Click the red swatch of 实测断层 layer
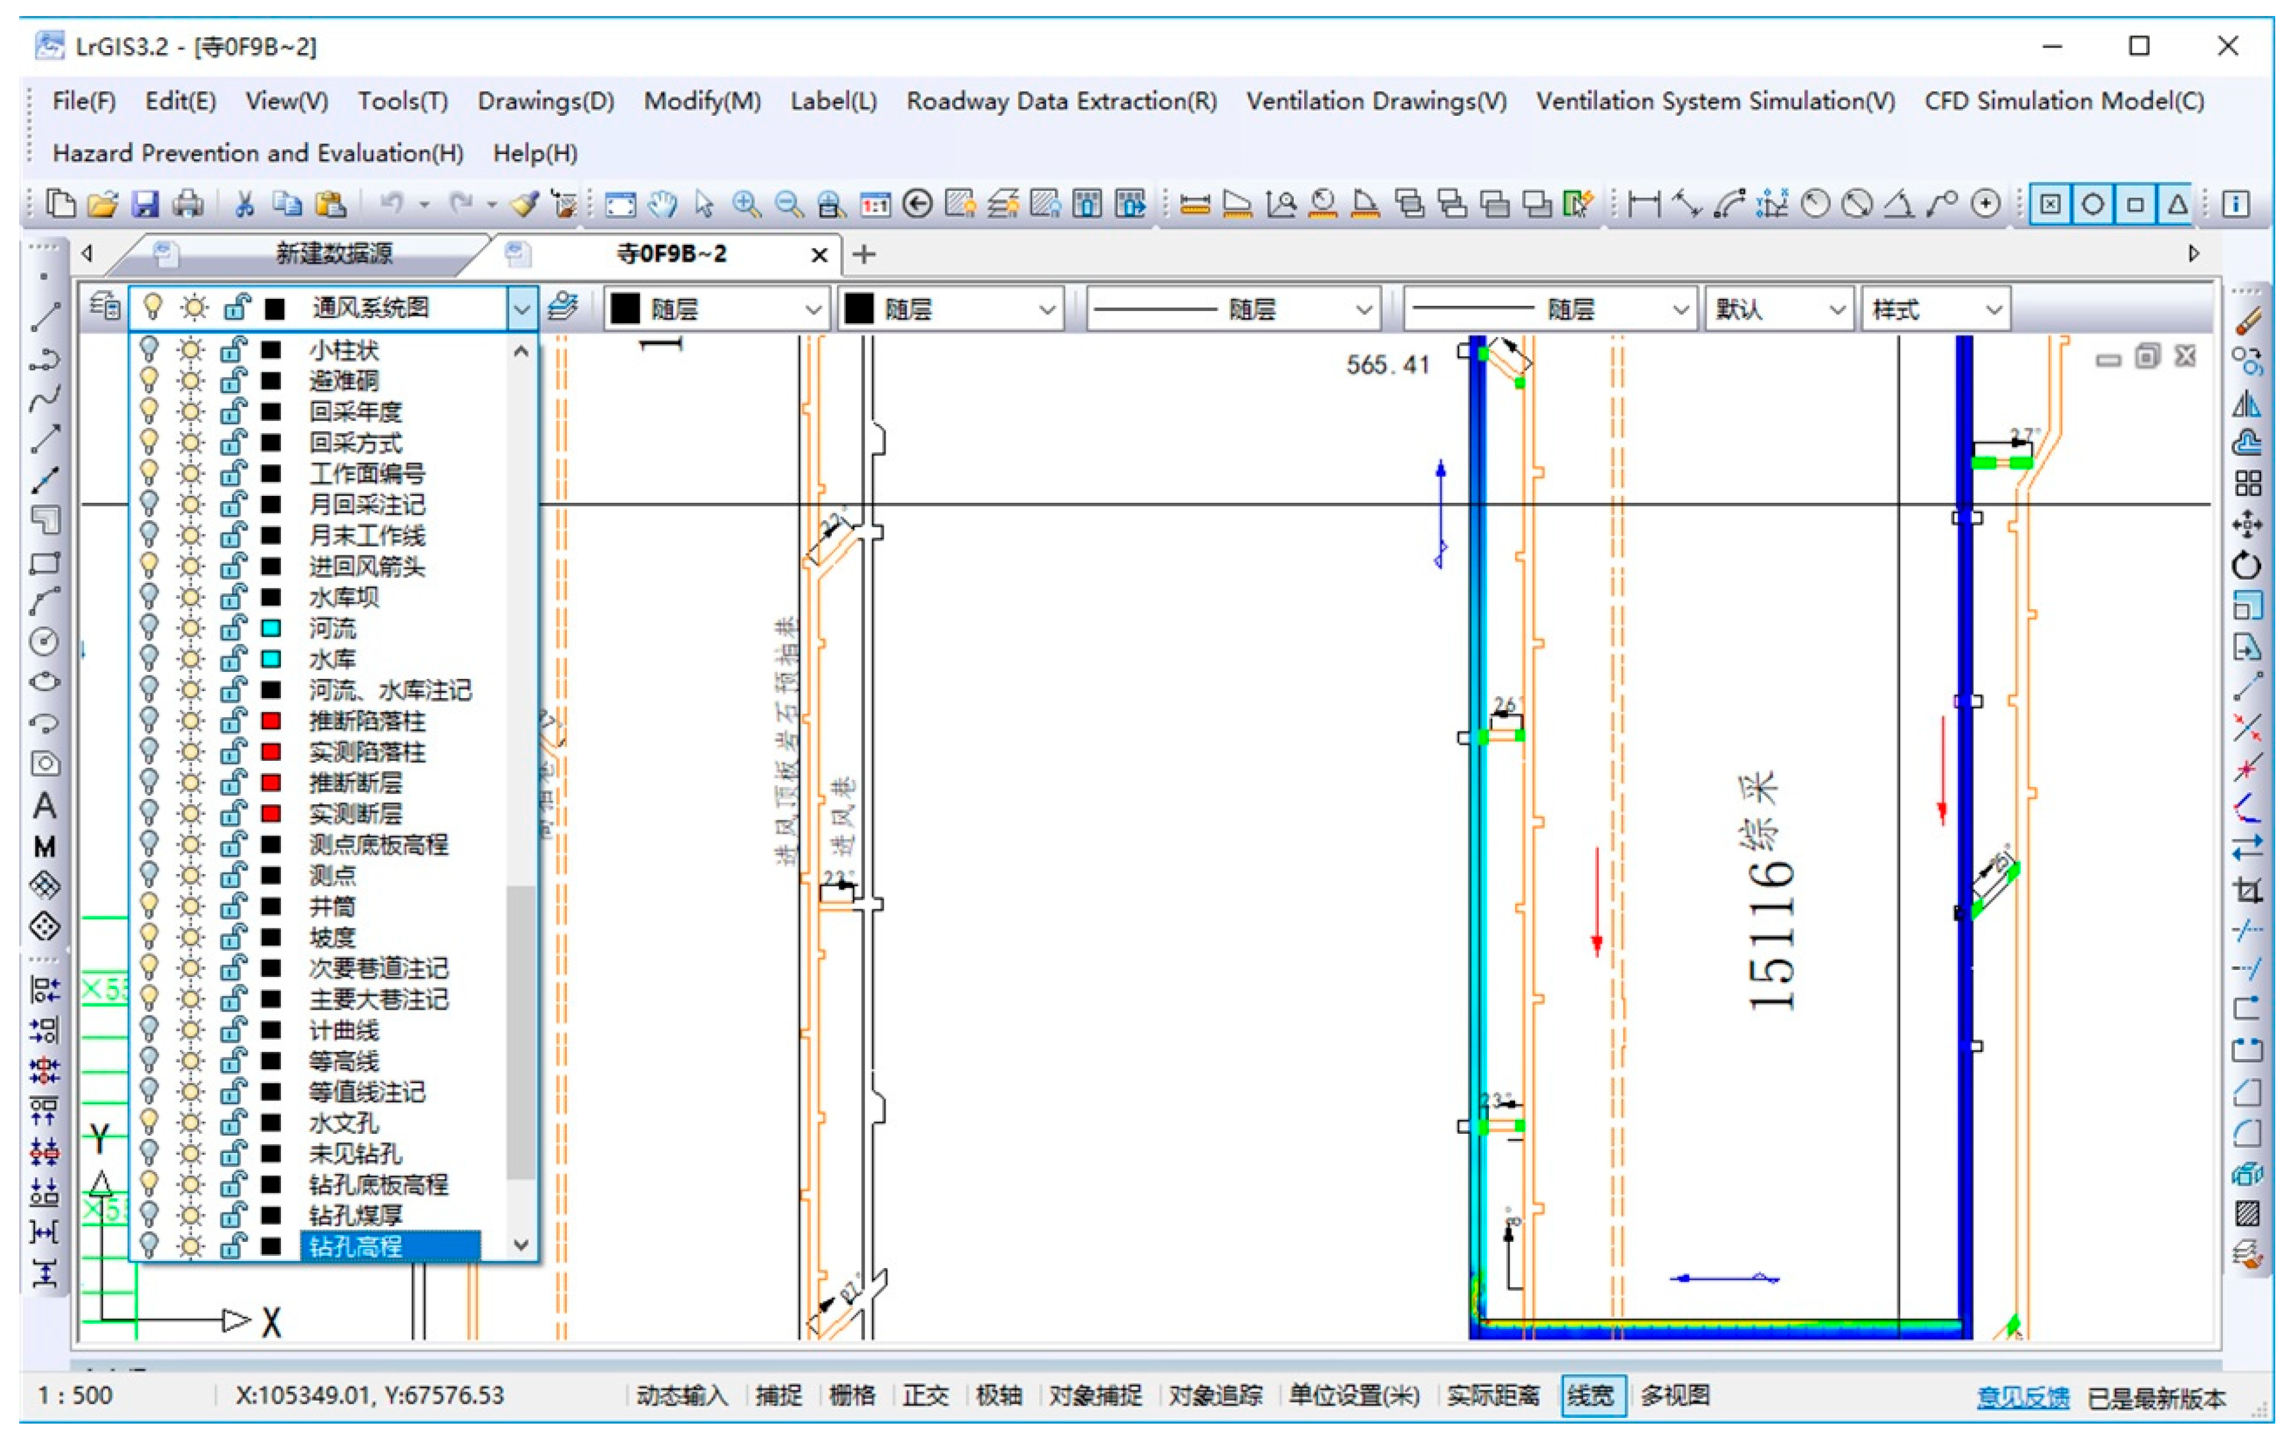The width and height of the screenshot is (2290, 1446). (271, 813)
